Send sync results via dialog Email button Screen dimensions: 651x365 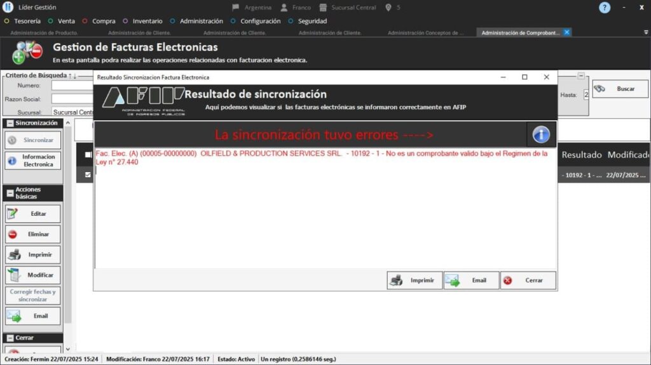[x=470, y=281]
